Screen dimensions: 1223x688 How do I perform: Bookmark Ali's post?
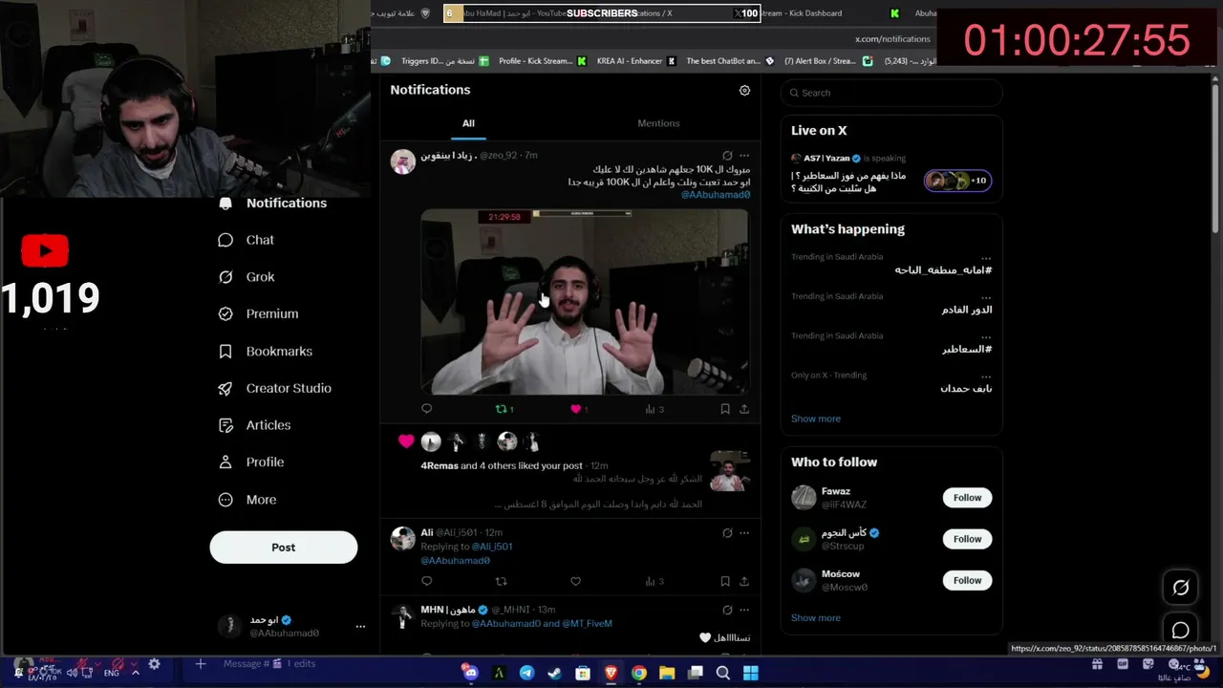725,581
